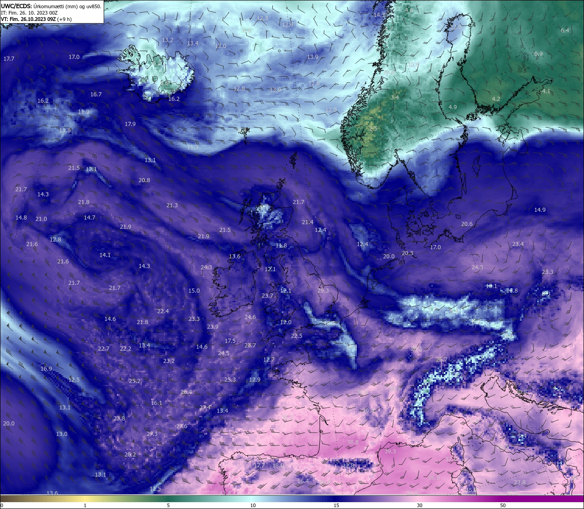Click the value 22.2 on the map
The height and width of the screenshot is (509, 584).
click(x=125, y=349)
